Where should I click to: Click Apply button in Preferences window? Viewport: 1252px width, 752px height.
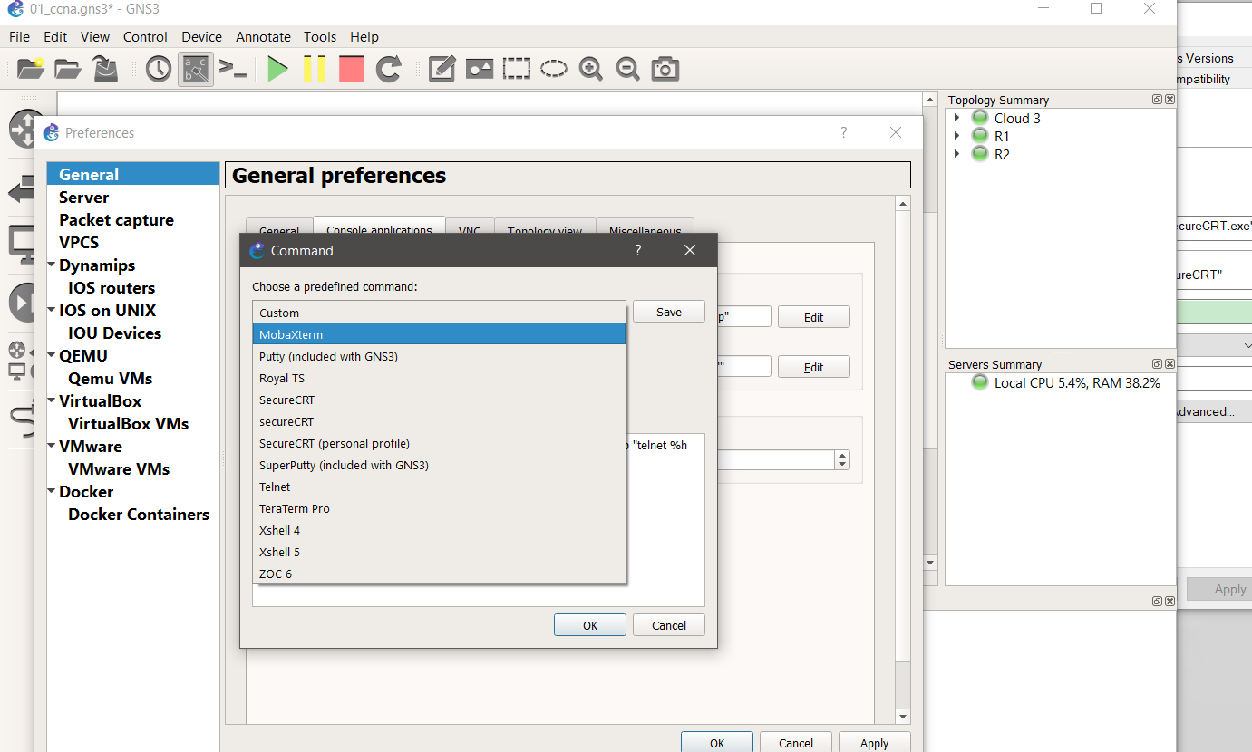coord(875,743)
